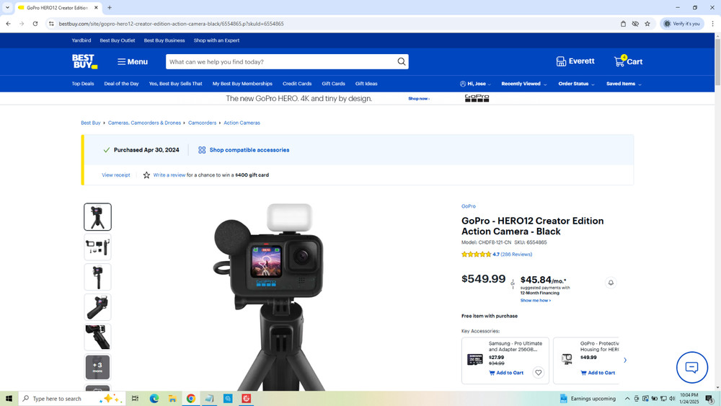Click the search magnifier icon
This screenshot has height=406, width=721.
[402, 61]
